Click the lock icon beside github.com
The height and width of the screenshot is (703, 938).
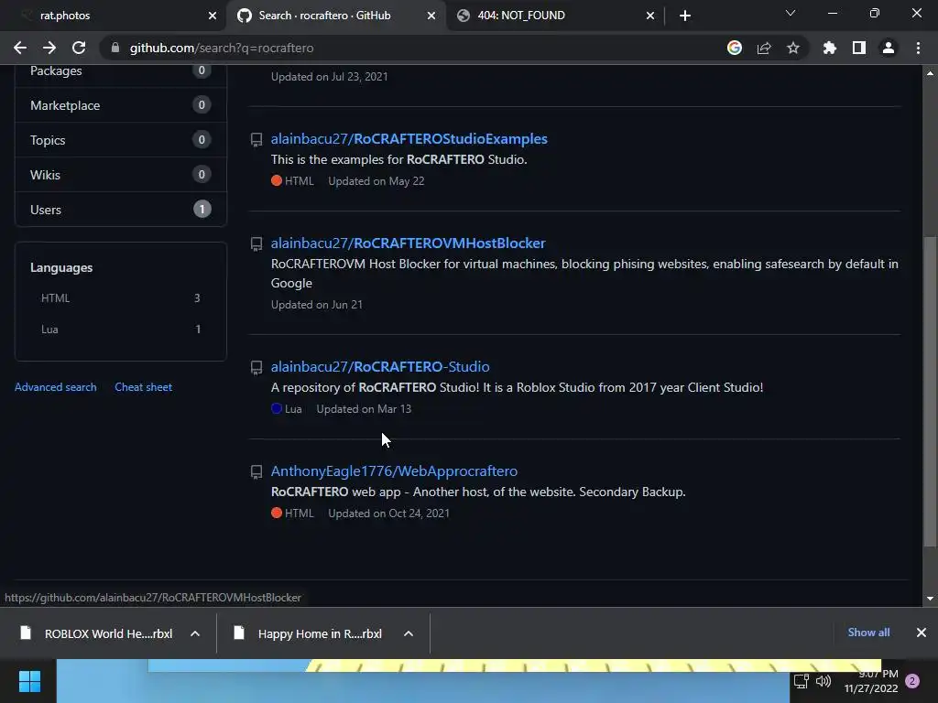click(115, 48)
